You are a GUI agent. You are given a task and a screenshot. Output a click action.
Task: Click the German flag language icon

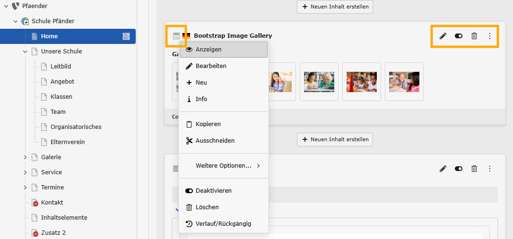point(186,36)
